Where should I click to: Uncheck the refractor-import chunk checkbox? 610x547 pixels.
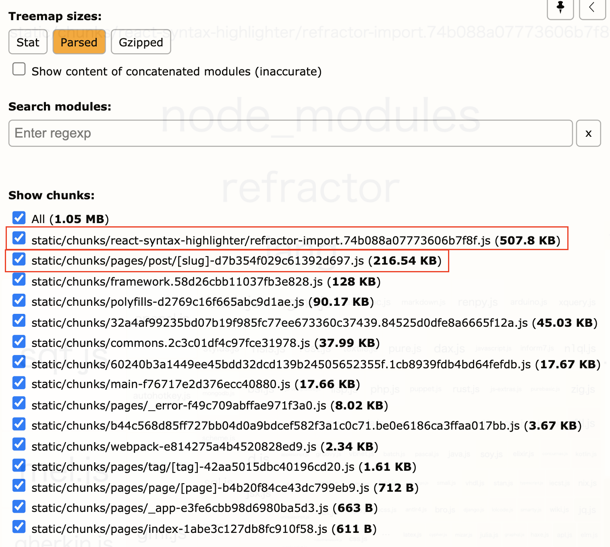tap(19, 238)
